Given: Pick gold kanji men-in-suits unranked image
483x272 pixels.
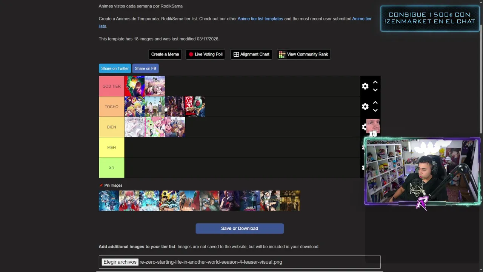Looking at the screenshot, I should [290, 201].
